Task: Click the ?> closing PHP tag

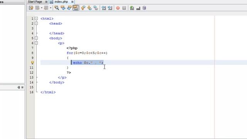Action: [69, 73]
